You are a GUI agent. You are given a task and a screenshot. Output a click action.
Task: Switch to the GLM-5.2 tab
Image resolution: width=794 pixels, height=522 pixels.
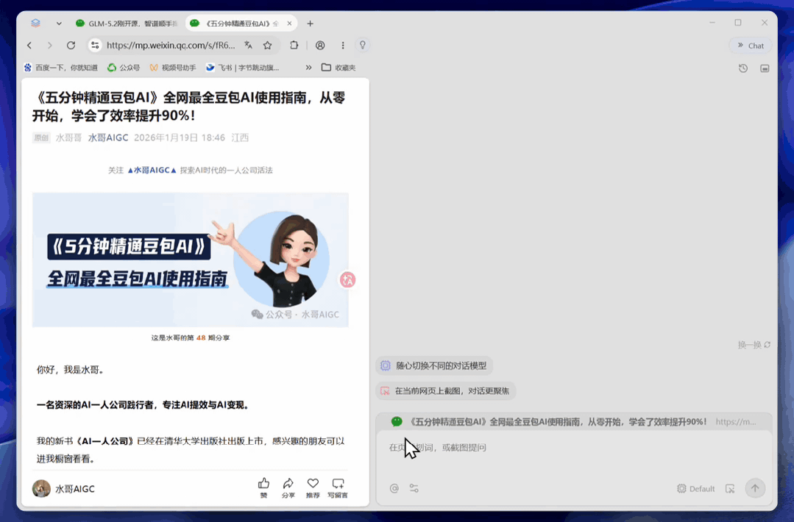click(x=127, y=24)
